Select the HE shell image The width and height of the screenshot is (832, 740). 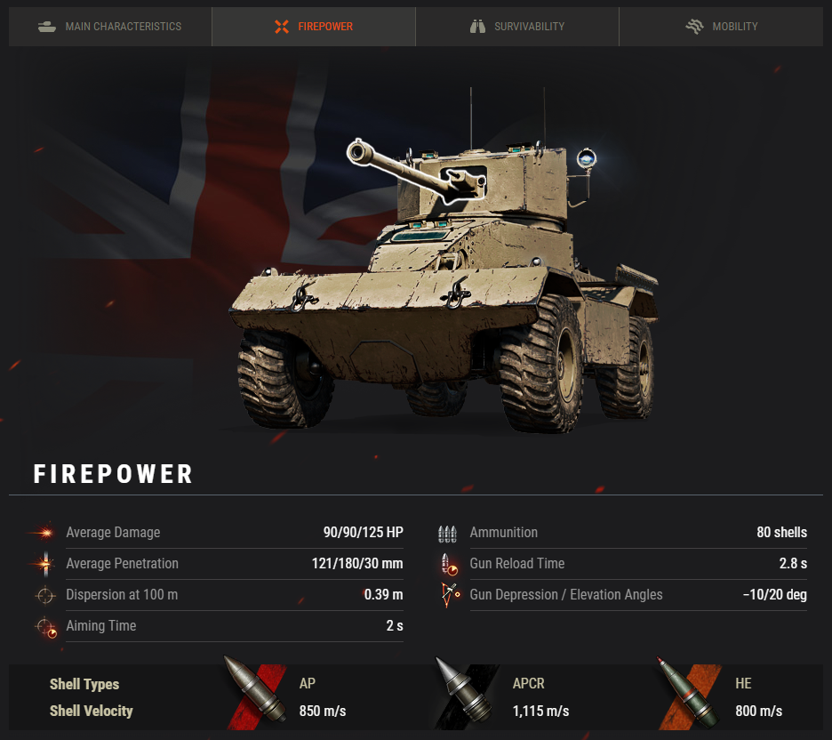688,692
